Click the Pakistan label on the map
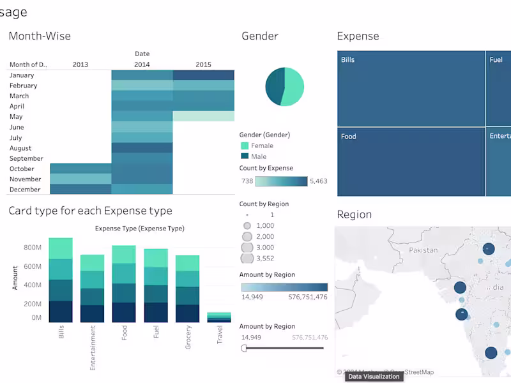The image size is (511, 383). pos(423,250)
